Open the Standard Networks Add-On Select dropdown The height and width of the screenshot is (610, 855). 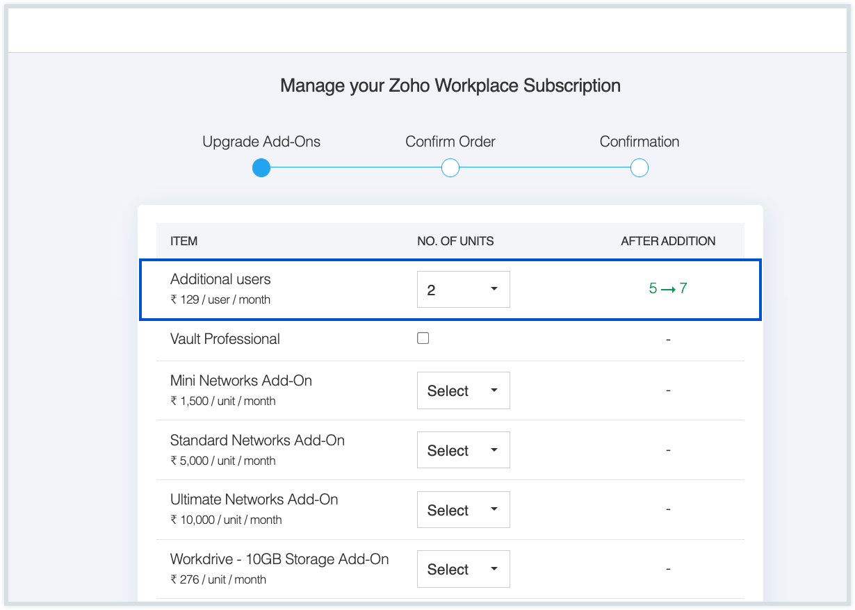click(463, 450)
